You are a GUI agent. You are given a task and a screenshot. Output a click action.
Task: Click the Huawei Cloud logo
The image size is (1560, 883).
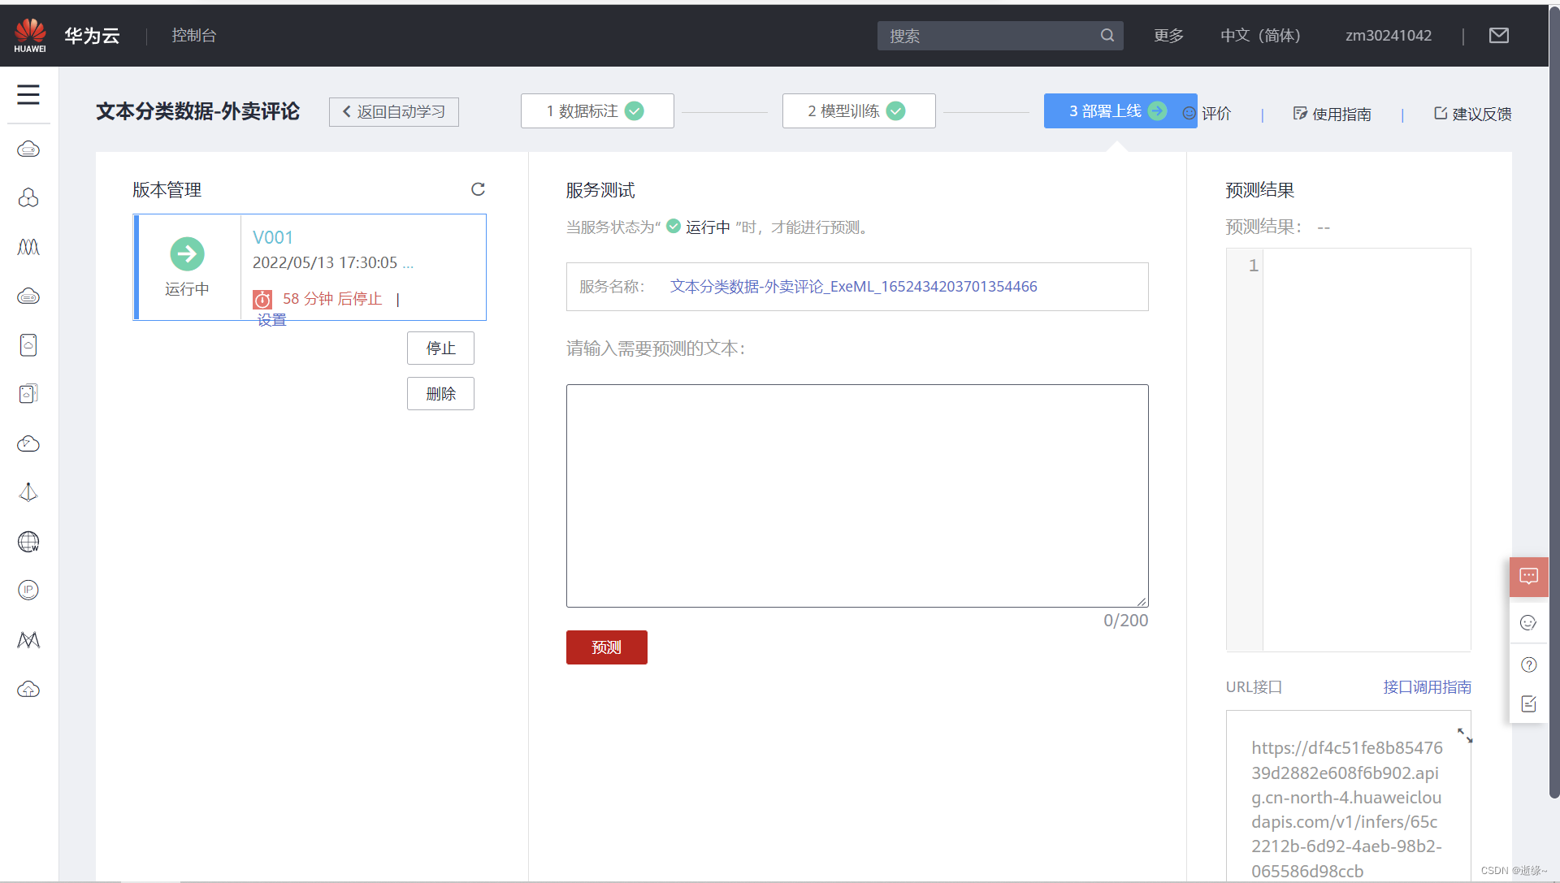pos(30,36)
